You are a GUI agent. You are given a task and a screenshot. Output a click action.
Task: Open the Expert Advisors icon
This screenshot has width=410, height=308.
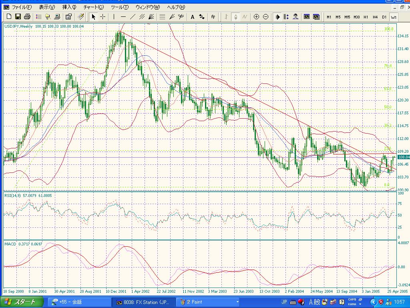(x=295, y=16)
